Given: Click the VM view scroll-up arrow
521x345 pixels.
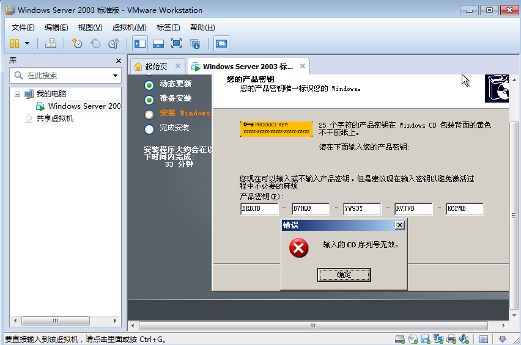Looking at the screenshot, I should (514, 80).
